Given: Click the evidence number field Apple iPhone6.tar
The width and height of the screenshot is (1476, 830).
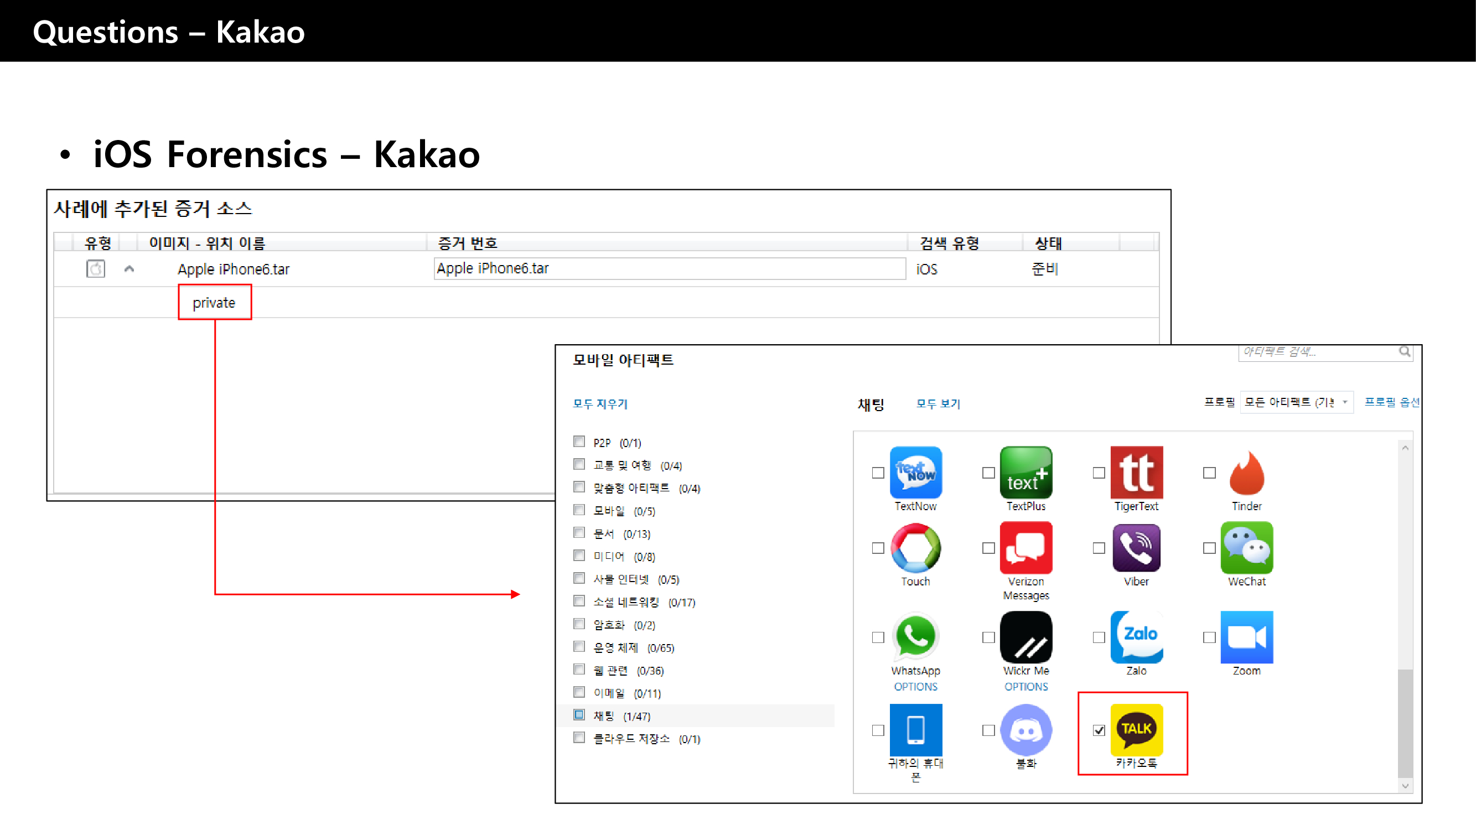Looking at the screenshot, I should 669,269.
